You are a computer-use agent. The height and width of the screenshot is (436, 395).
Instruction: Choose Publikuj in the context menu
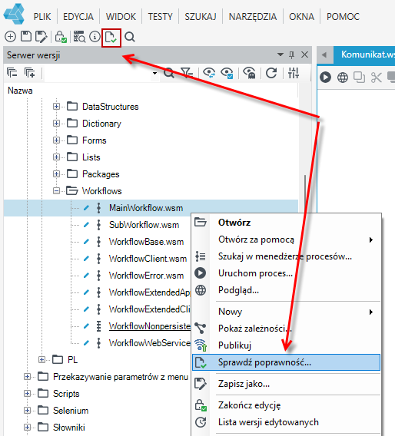pos(286,345)
